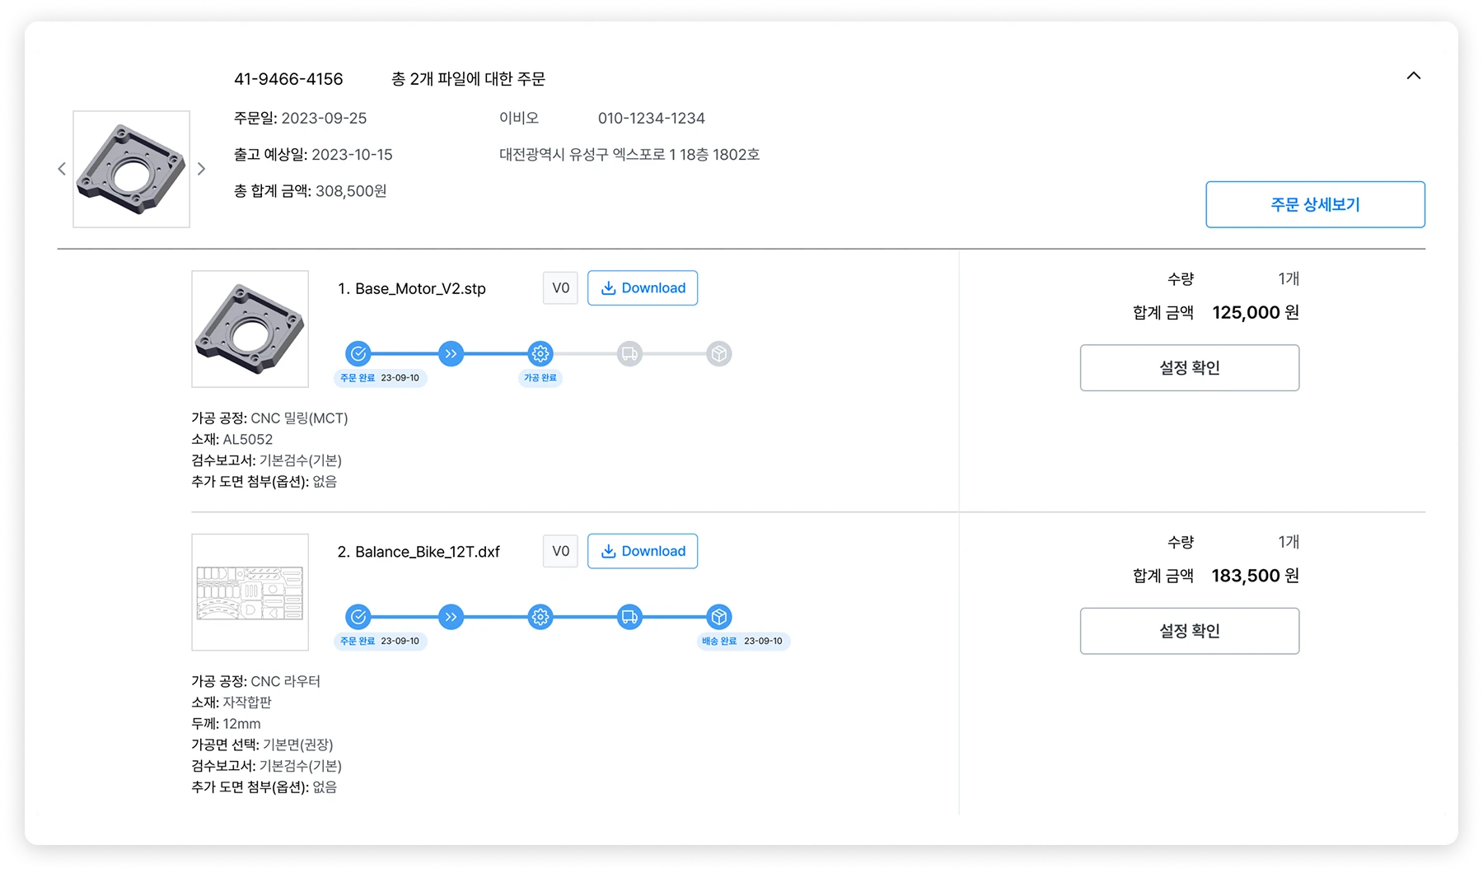Click the gray package box icon for Base_Motor_V2.stp

coord(719,354)
